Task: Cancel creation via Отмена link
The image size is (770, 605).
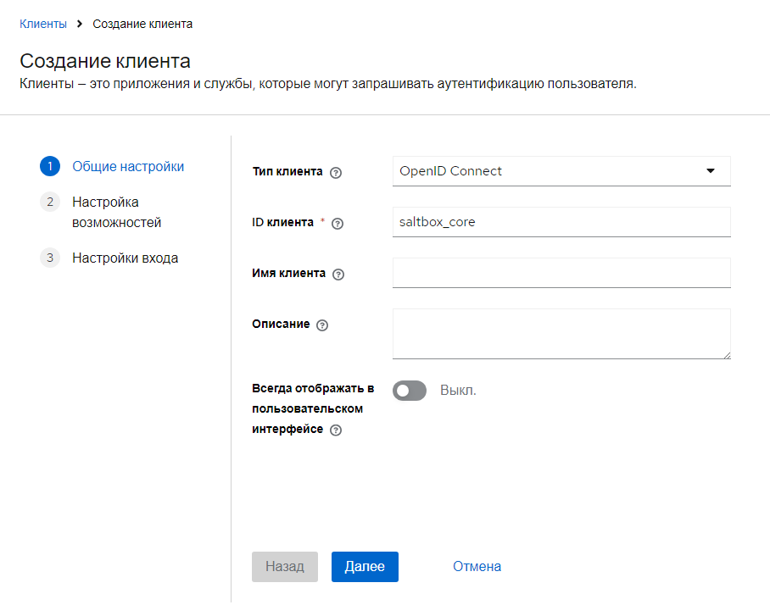Action: point(477,567)
